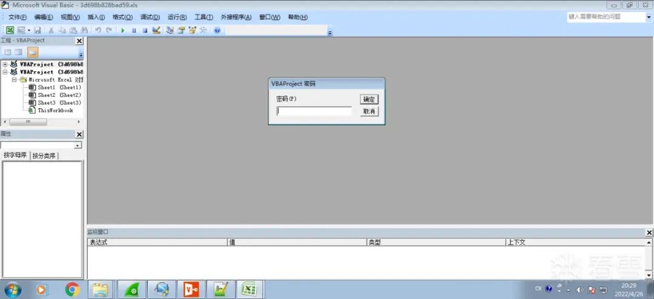
Task: Open the 文件(F) menu
Action: click(18, 17)
